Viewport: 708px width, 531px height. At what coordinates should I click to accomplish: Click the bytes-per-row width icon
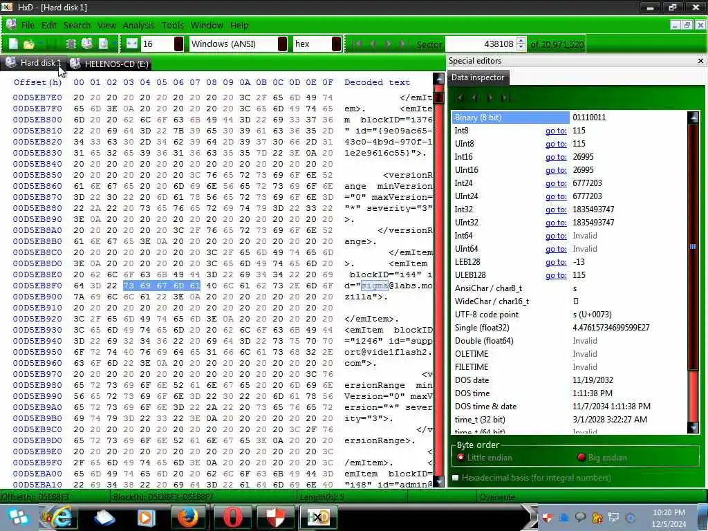132,44
